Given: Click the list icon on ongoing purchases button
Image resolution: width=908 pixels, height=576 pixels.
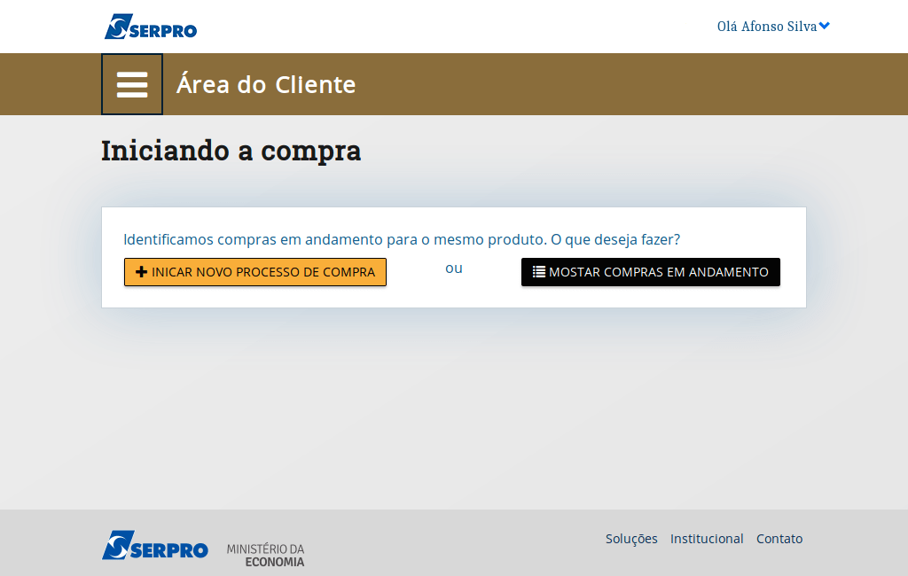Looking at the screenshot, I should [x=538, y=272].
